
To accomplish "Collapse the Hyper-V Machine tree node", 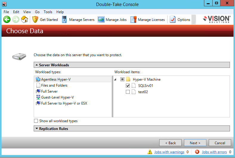I will (115, 79).
